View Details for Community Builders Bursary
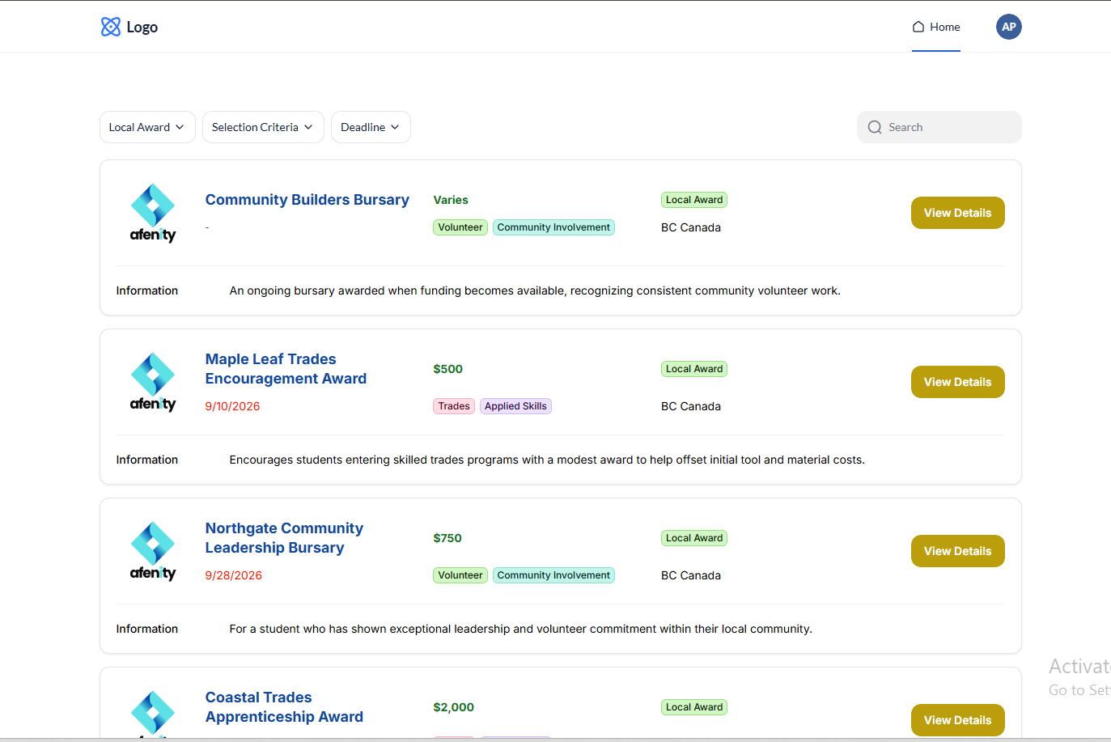 tap(957, 213)
